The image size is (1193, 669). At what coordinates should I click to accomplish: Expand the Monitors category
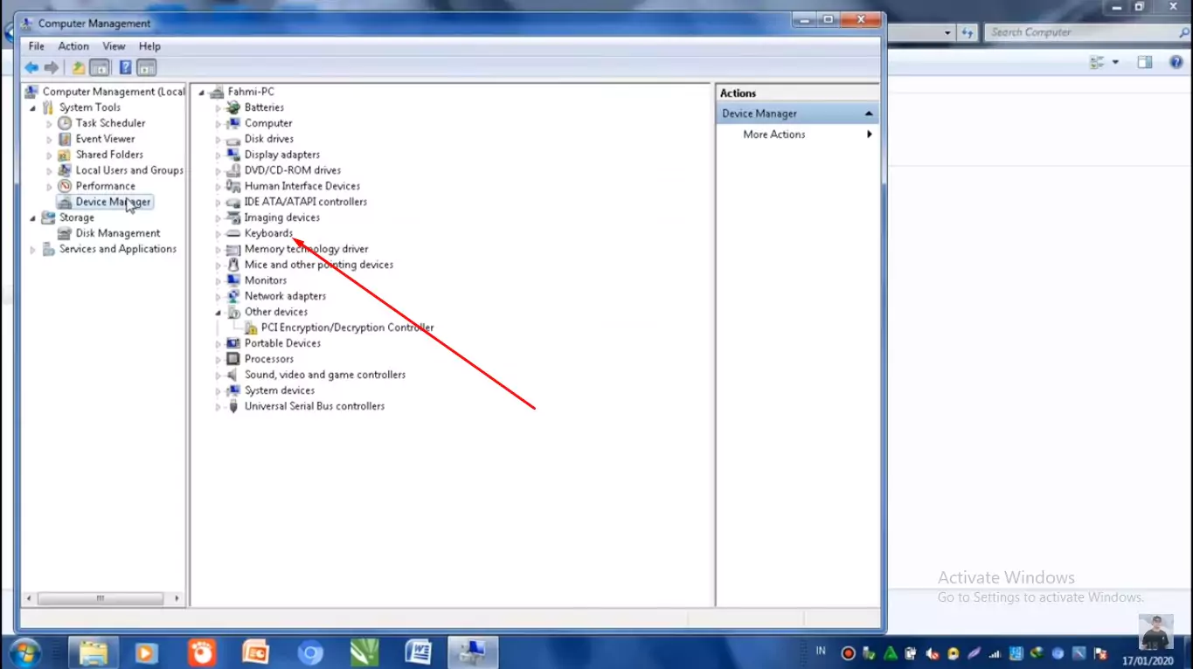coord(218,281)
